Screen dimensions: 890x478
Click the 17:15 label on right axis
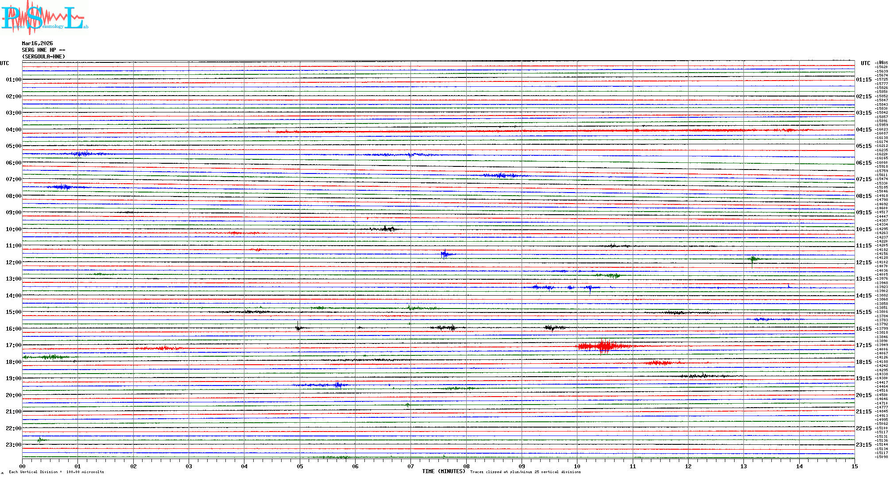863,345
